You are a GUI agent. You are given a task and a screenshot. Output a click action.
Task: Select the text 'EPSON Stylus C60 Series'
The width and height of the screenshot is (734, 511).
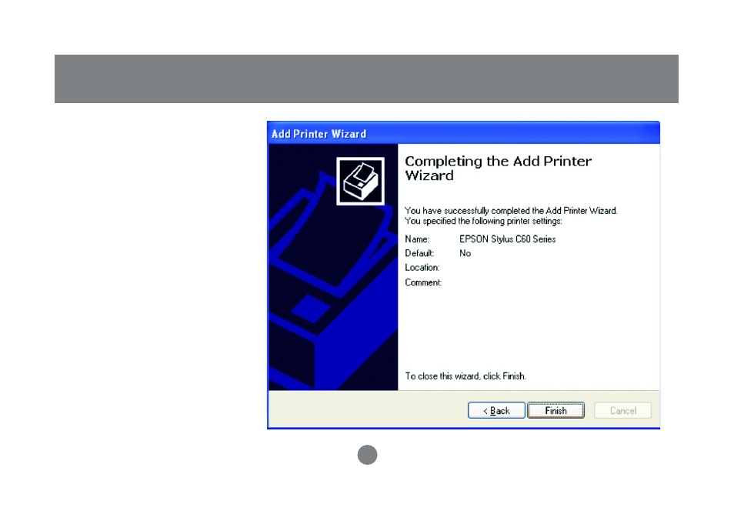[x=508, y=239]
